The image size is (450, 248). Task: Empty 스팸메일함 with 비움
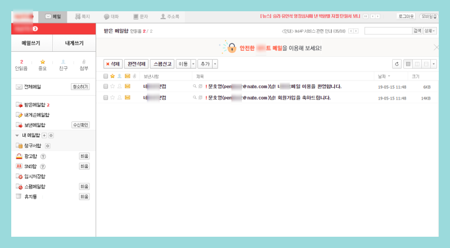pos(84,187)
